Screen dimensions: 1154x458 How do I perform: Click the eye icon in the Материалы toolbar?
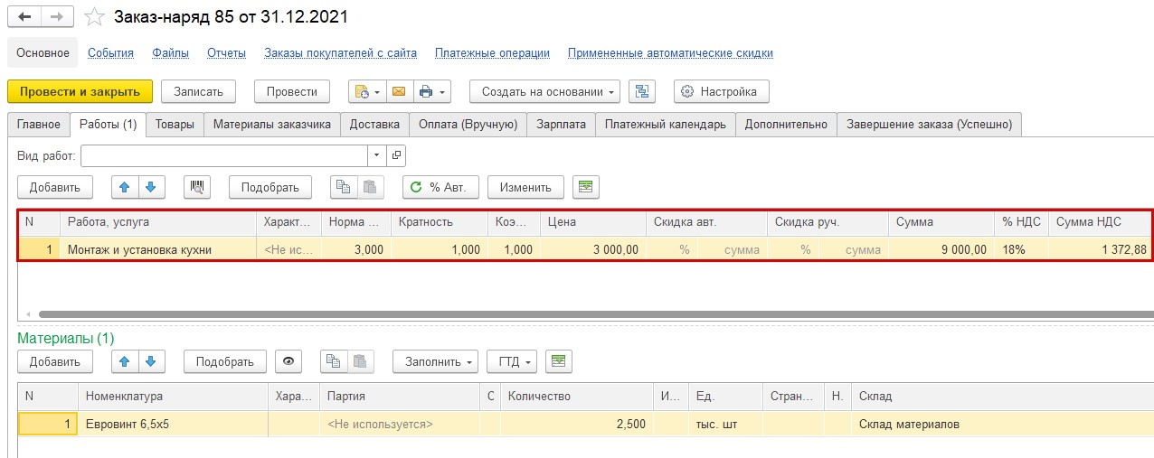(288, 361)
